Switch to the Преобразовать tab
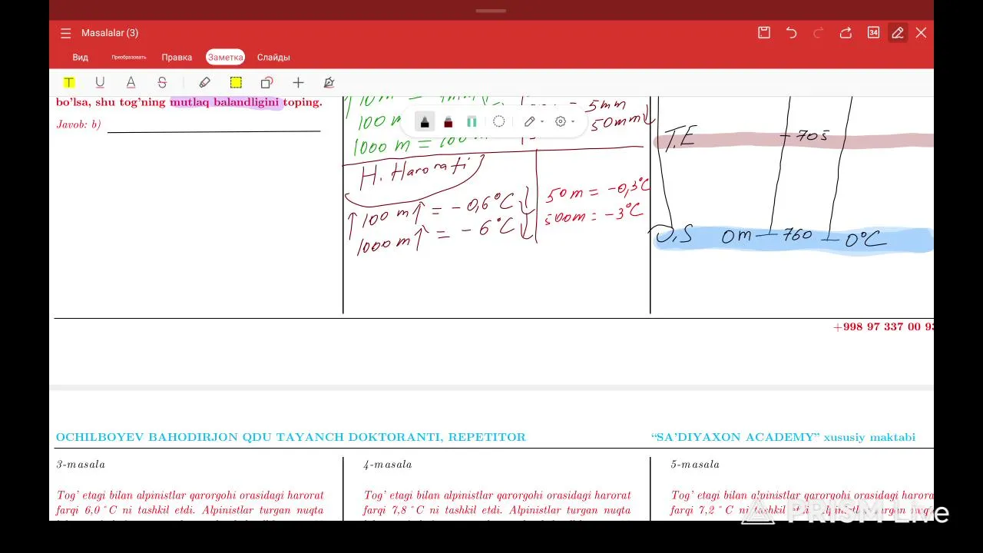This screenshot has width=983, height=553. point(128,58)
